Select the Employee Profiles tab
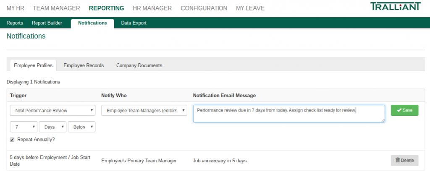 click(33, 65)
